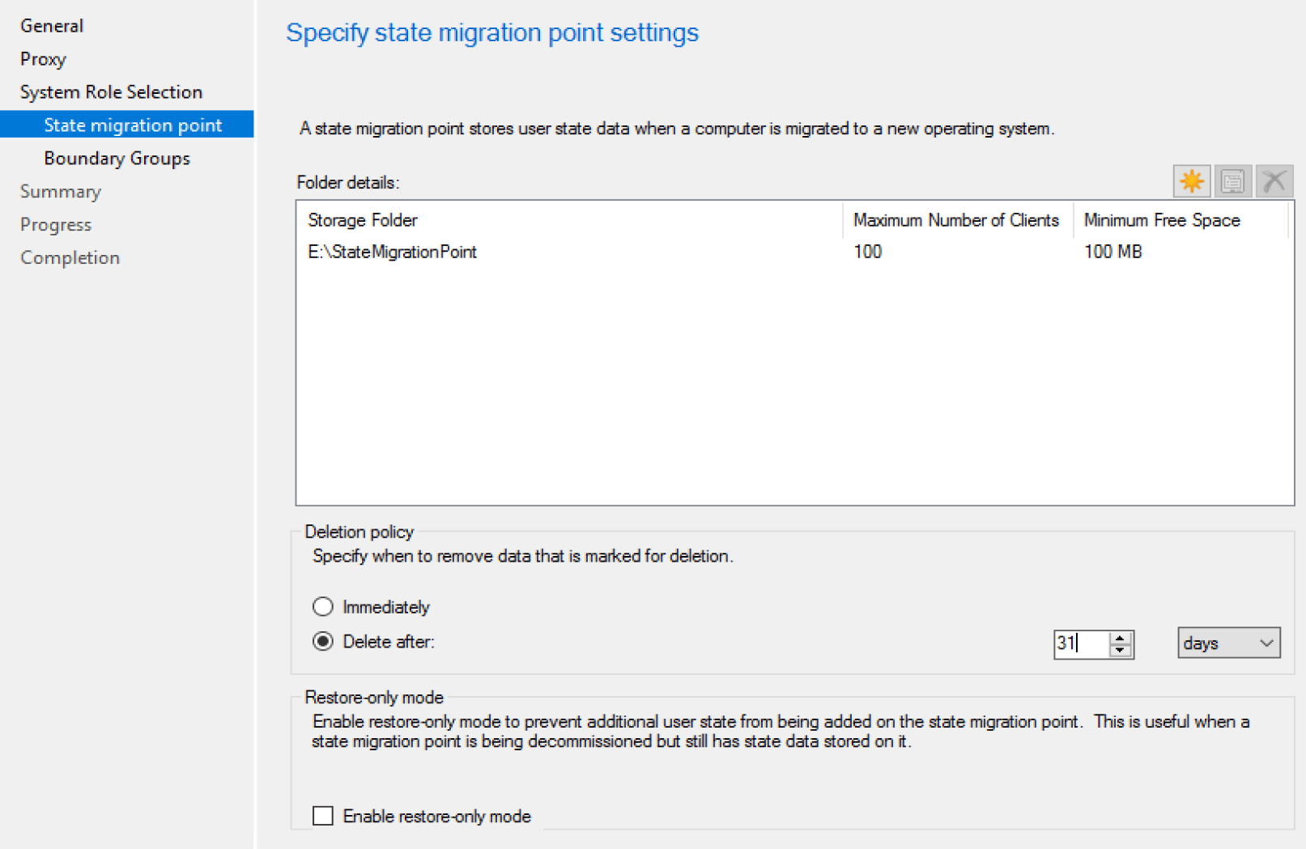The height and width of the screenshot is (849, 1306).
Task: Open the Proxy settings page
Action: [x=44, y=58]
